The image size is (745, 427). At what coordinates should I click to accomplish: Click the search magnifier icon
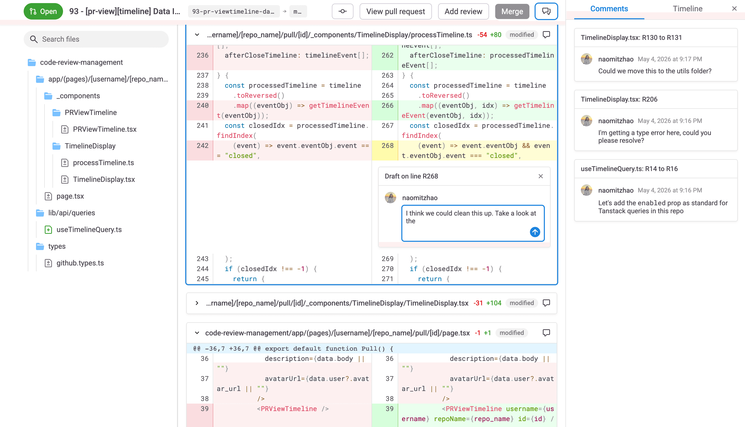[34, 39]
